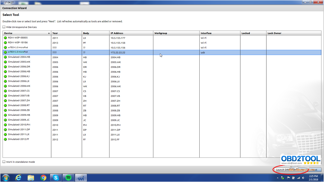This screenshot has width=324, height=182.
Task: Show hidden system tray icons arrow
Action: tap(277, 178)
